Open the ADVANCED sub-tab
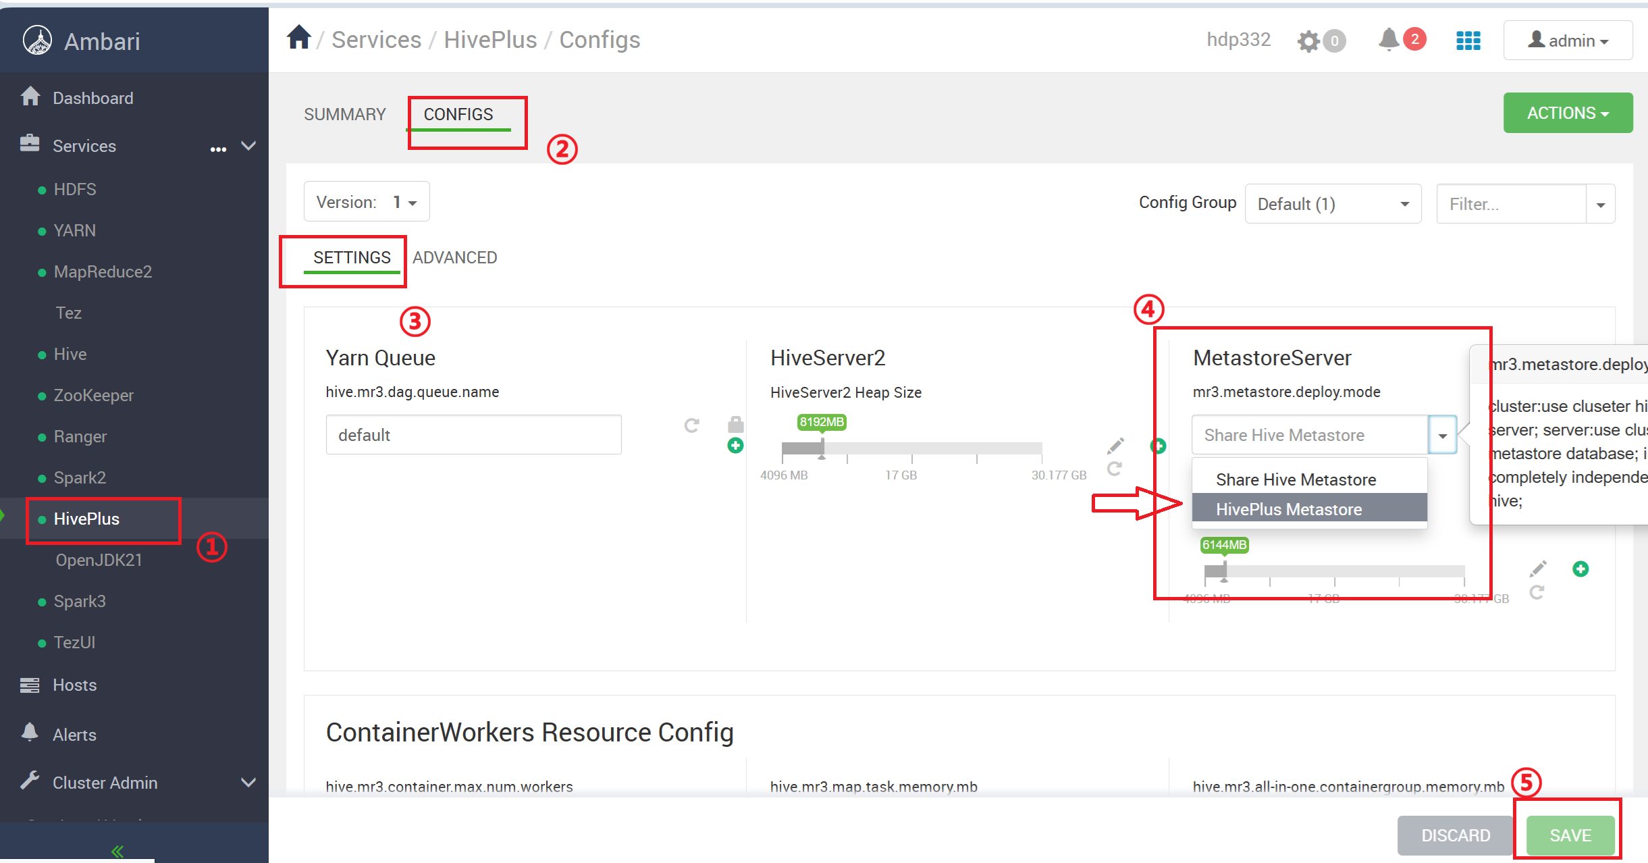1648x863 pixels. pyautogui.click(x=455, y=257)
